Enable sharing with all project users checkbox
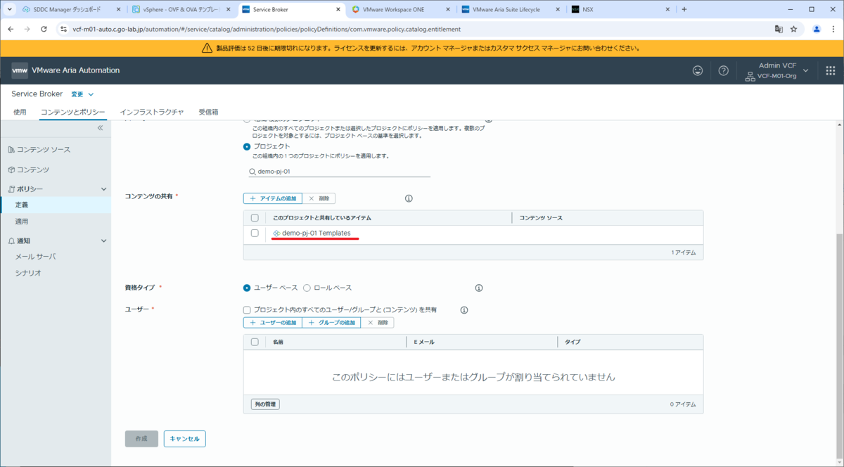Screen dimensions: 844x467 (x=247, y=309)
